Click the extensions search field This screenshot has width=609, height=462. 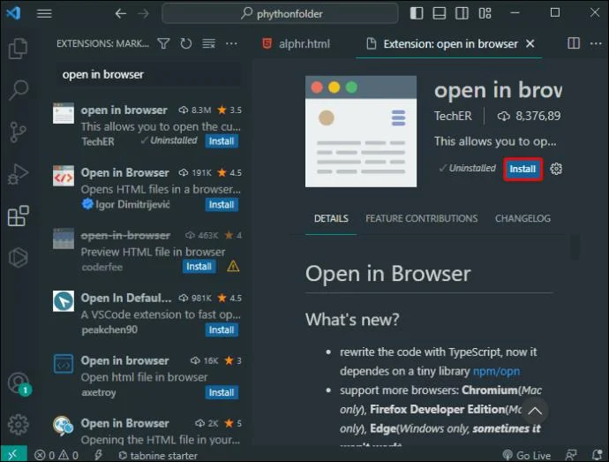[x=148, y=74]
